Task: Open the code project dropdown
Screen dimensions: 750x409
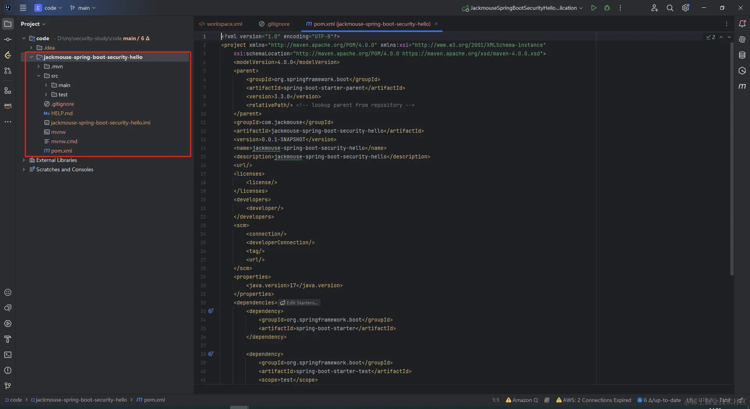Action: (48, 8)
